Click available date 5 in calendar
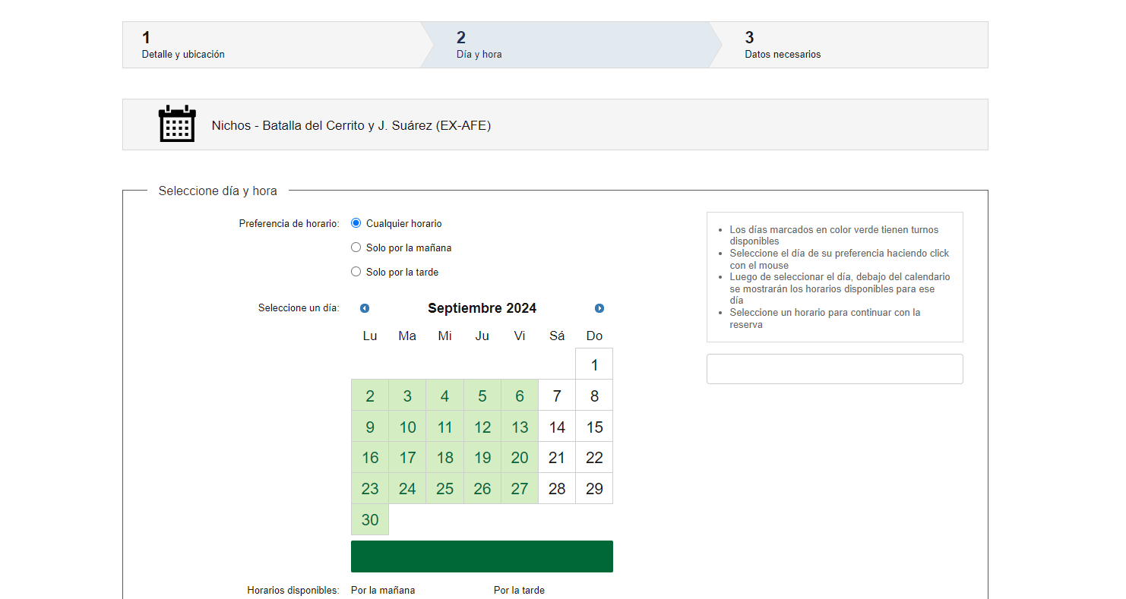 point(482,396)
